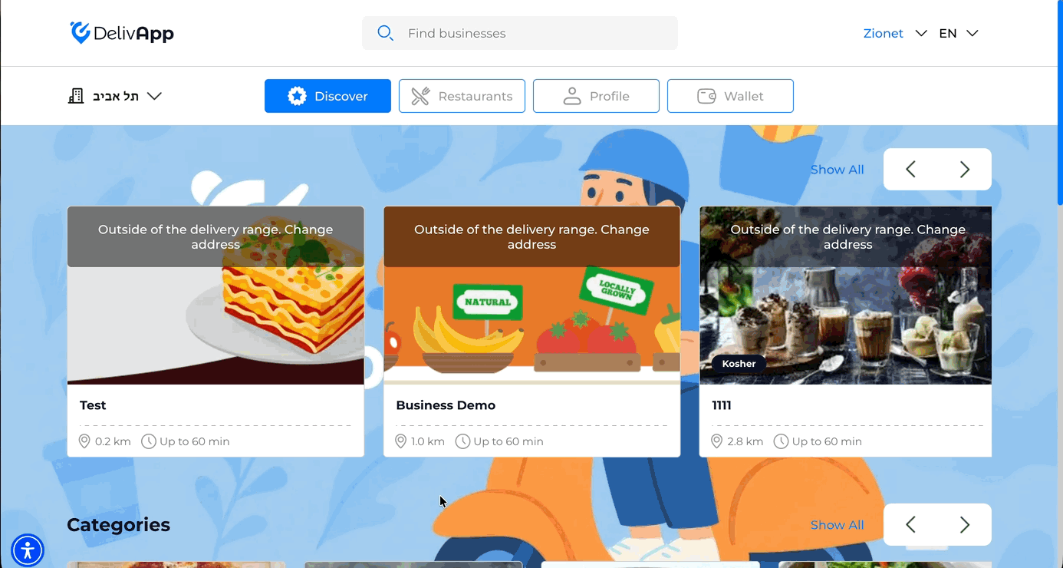Image resolution: width=1063 pixels, height=568 pixels.
Task: Click the 1.0 km distance text
Action: [x=428, y=441]
